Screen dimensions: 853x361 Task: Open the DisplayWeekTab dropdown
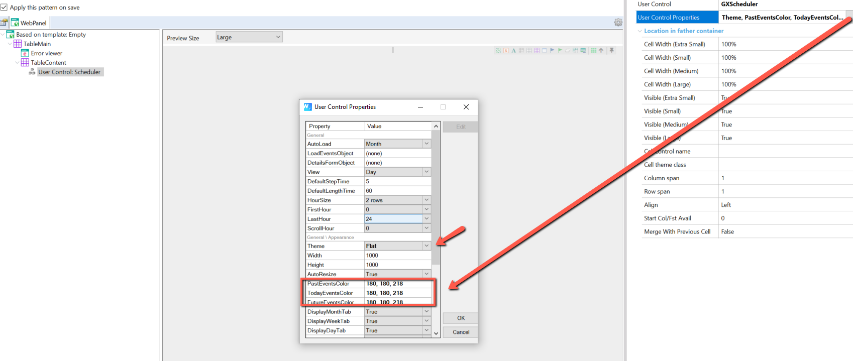(x=426, y=321)
